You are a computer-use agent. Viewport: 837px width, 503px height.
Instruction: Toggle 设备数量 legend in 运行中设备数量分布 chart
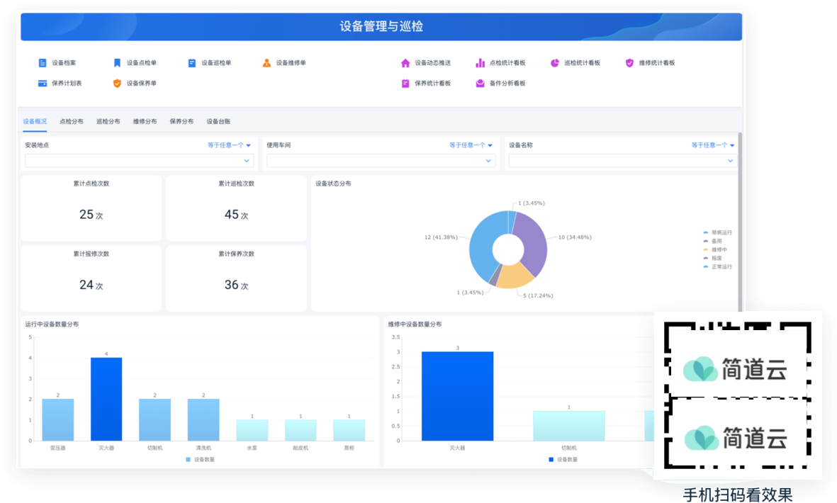click(200, 459)
